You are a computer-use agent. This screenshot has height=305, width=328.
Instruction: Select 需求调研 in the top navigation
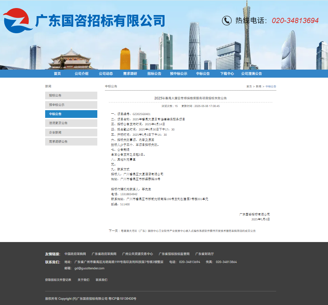tap(130, 74)
